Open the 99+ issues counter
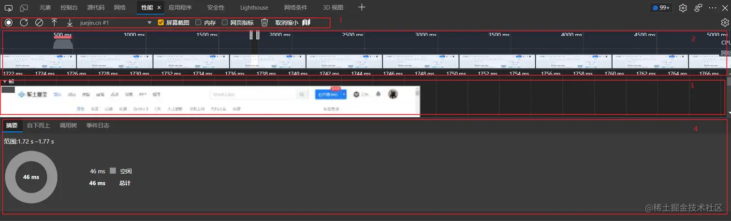 pos(661,8)
